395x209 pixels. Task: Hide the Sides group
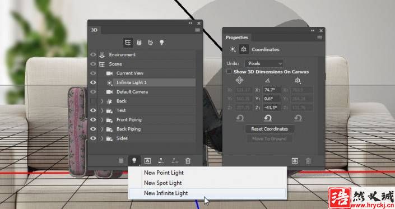93,138
